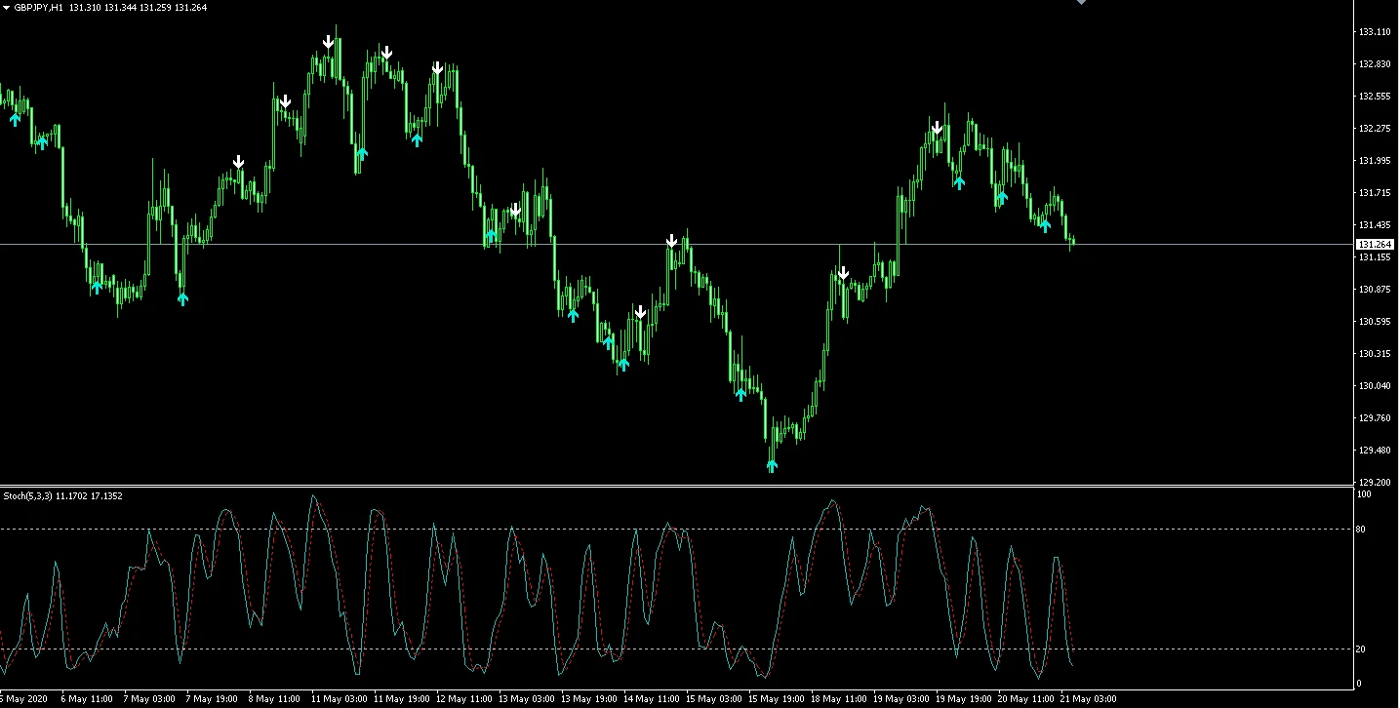Select the cyan up arrow at the lowest price
Image resolution: width=1400 pixels, height=708 pixels.
point(772,466)
